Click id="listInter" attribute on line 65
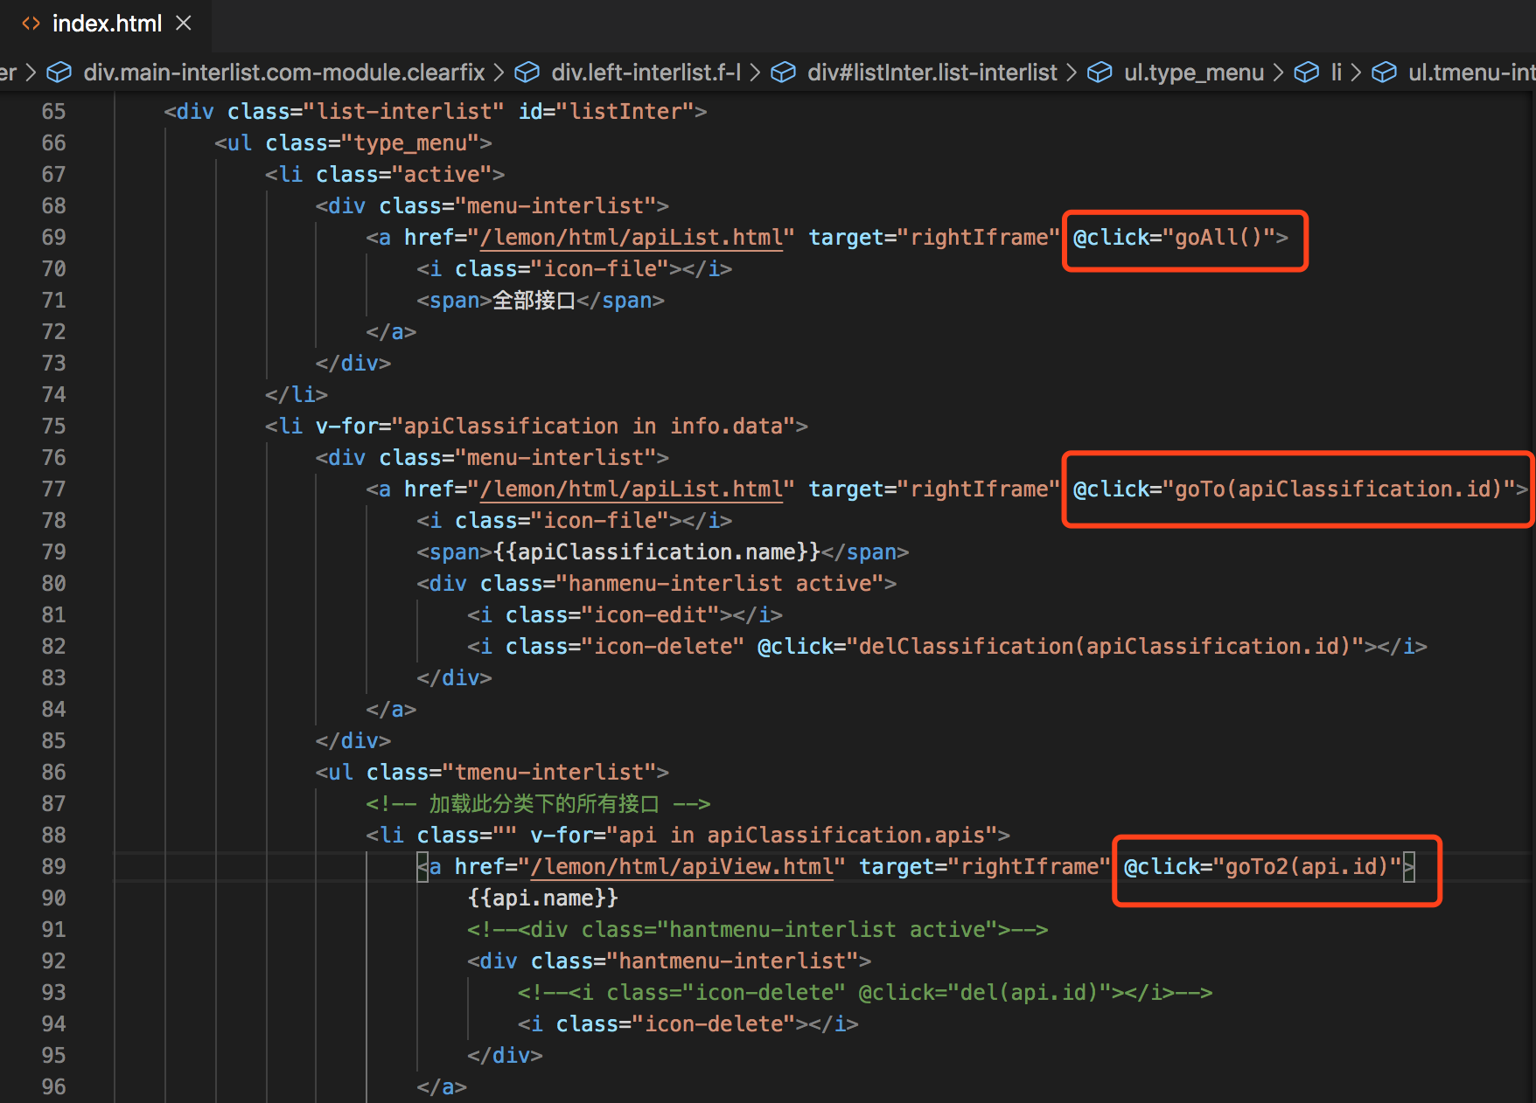Screen dimensions: 1536x1103 tap(606, 111)
